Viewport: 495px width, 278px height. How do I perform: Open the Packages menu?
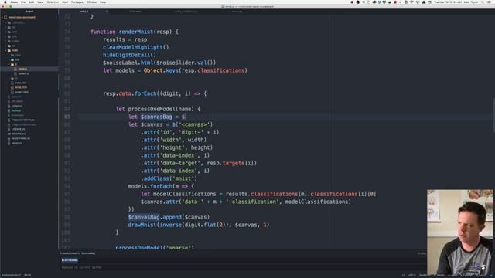click(77, 2)
